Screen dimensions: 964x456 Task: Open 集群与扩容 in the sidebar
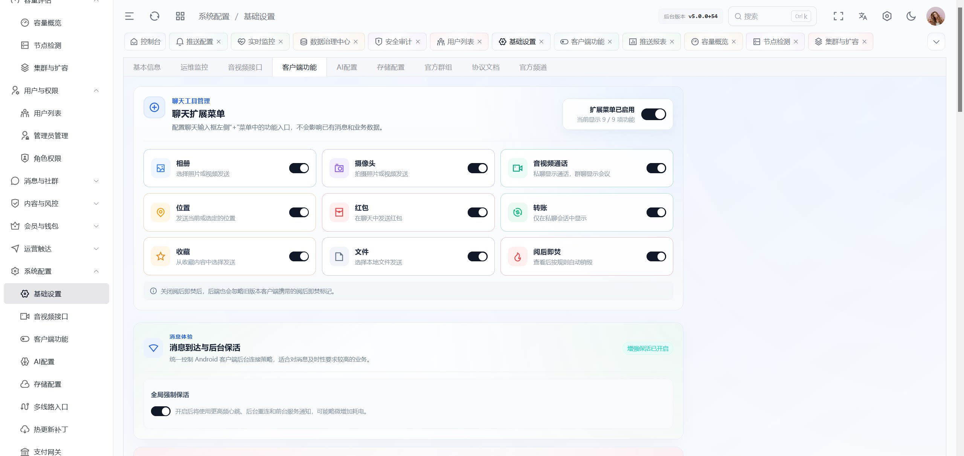[x=56, y=68]
